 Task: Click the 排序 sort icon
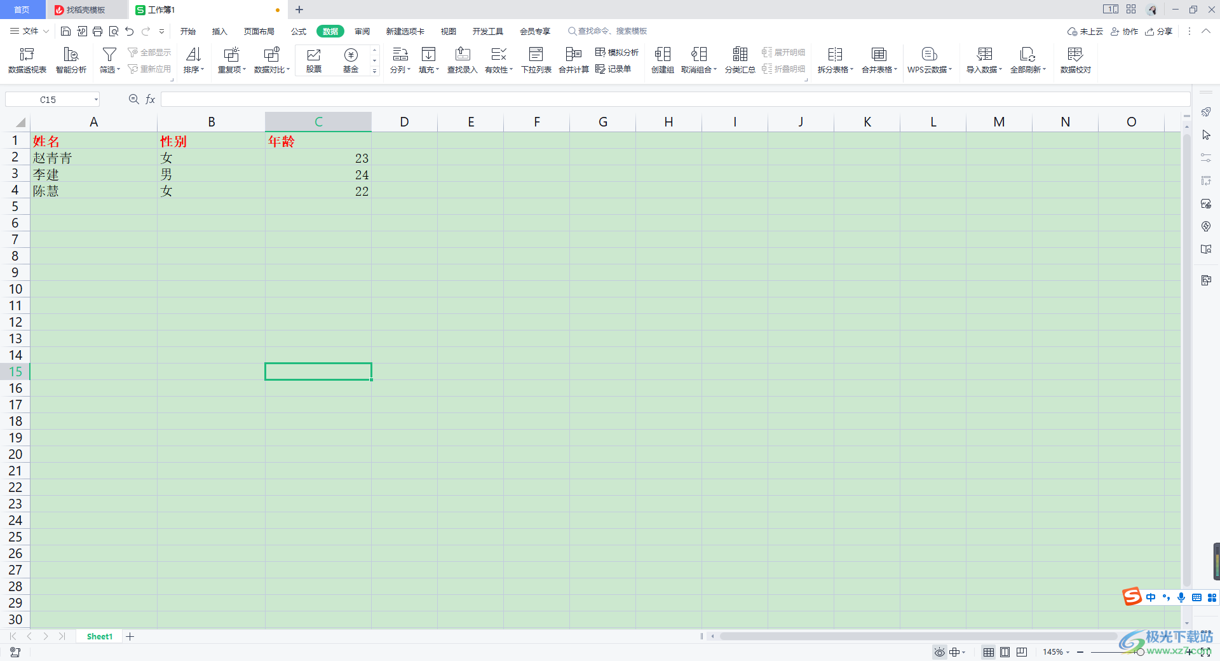(193, 55)
